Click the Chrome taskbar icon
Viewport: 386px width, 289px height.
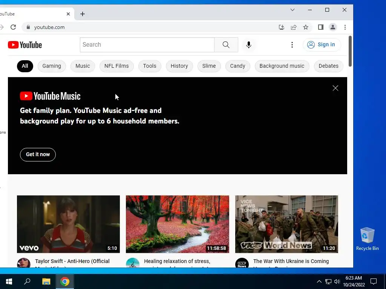(65, 281)
